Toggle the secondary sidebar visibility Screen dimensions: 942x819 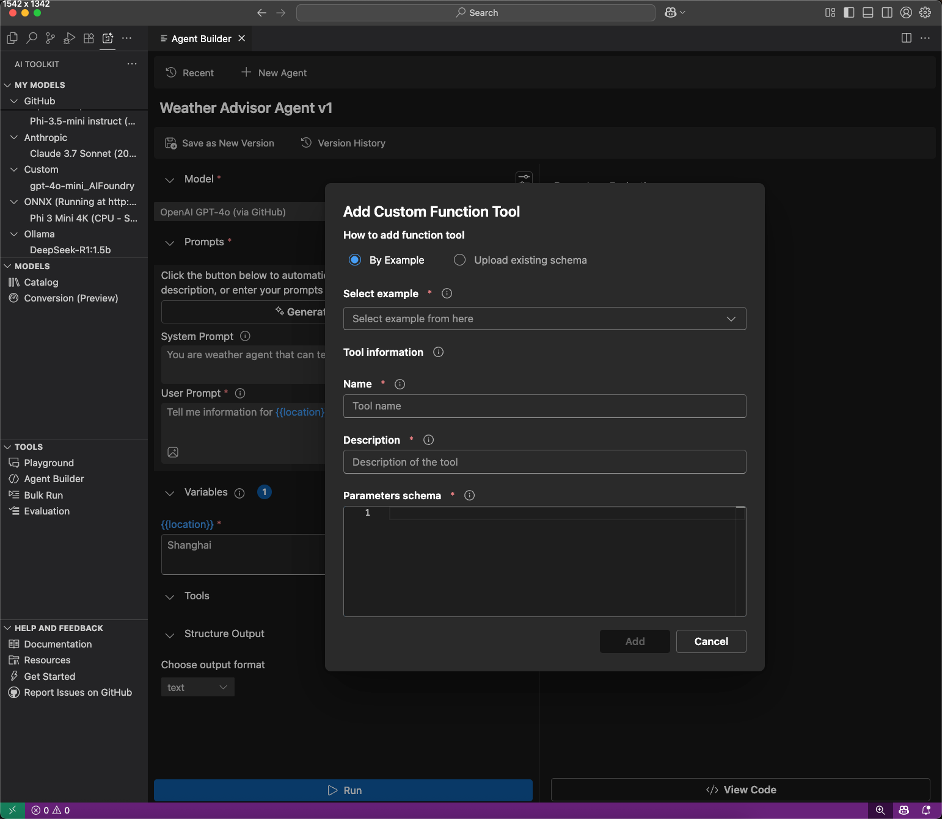coord(886,12)
